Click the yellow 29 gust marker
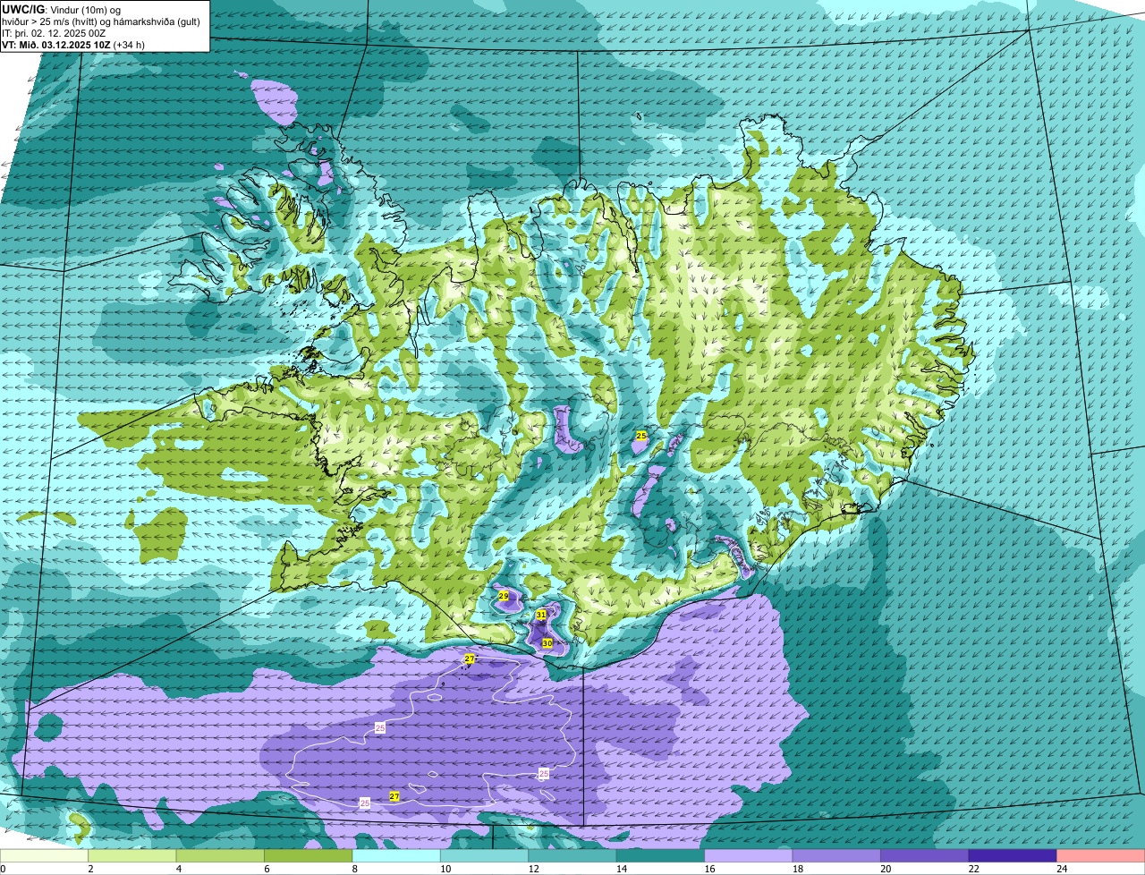The image size is (1145, 875). pos(504,596)
